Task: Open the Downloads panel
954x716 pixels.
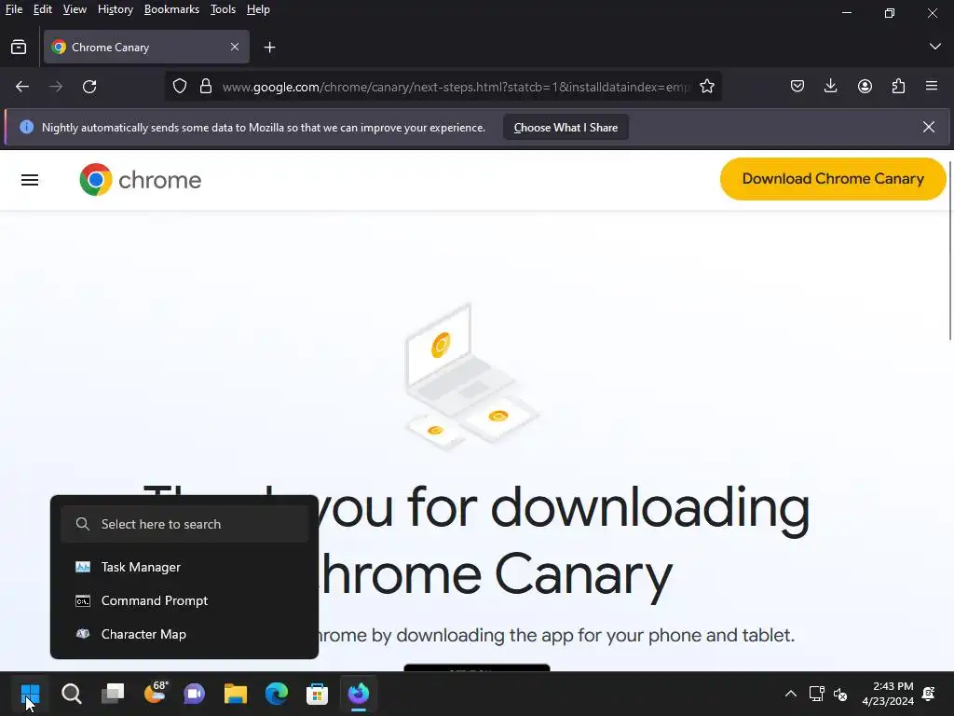Action: pos(830,87)
